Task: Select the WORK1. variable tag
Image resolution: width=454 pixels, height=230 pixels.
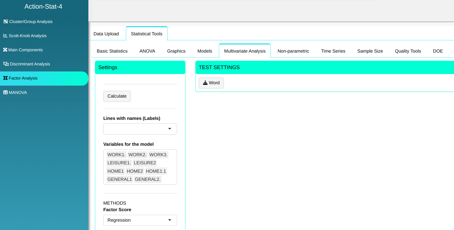Action: point(116,155)
